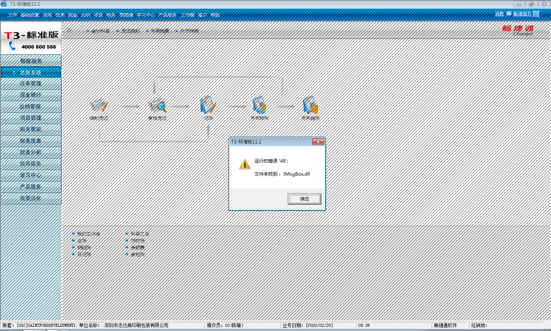551x331 pixels.
Task: Open the 出纳 menu
Action: pos(86,15)
